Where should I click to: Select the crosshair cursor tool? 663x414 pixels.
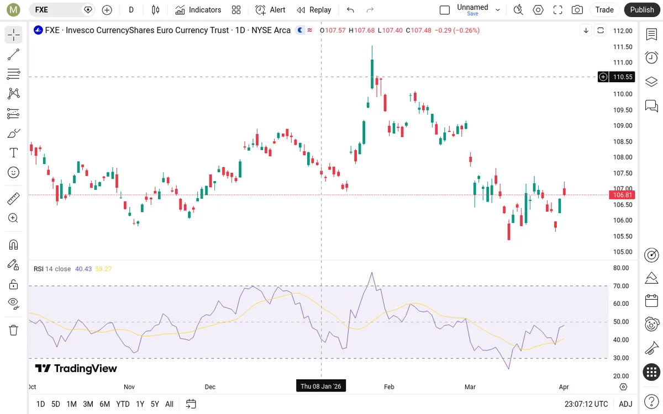tap(14, 35)
